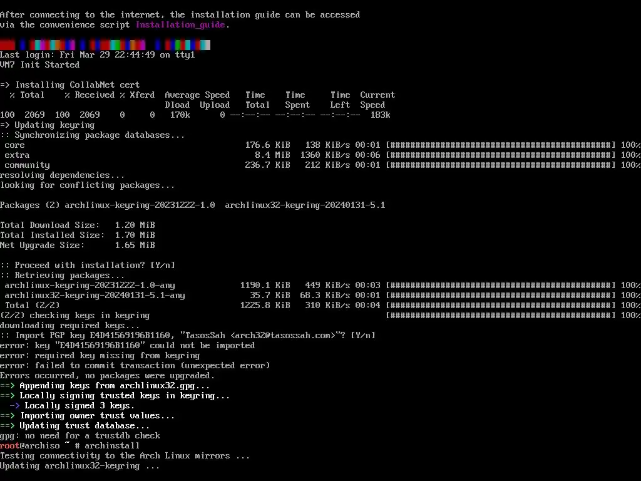Click the curl 'Current Speed' column header
This screenshot has width=641, height=481.
pyautogui.click(x=377, y=100)
